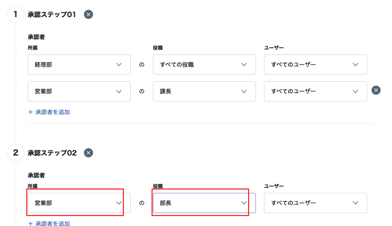Add an approver to 承認ステップ02
Viewport: 392px width, 226px height.
[49, 223]
